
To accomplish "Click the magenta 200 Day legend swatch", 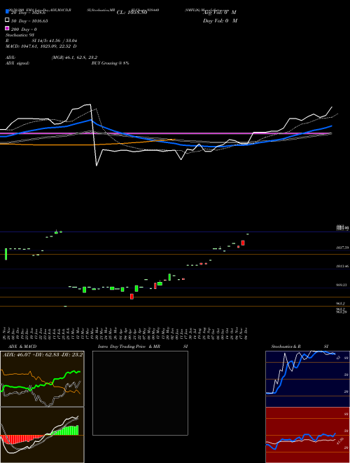I will (x=7, y=28).
